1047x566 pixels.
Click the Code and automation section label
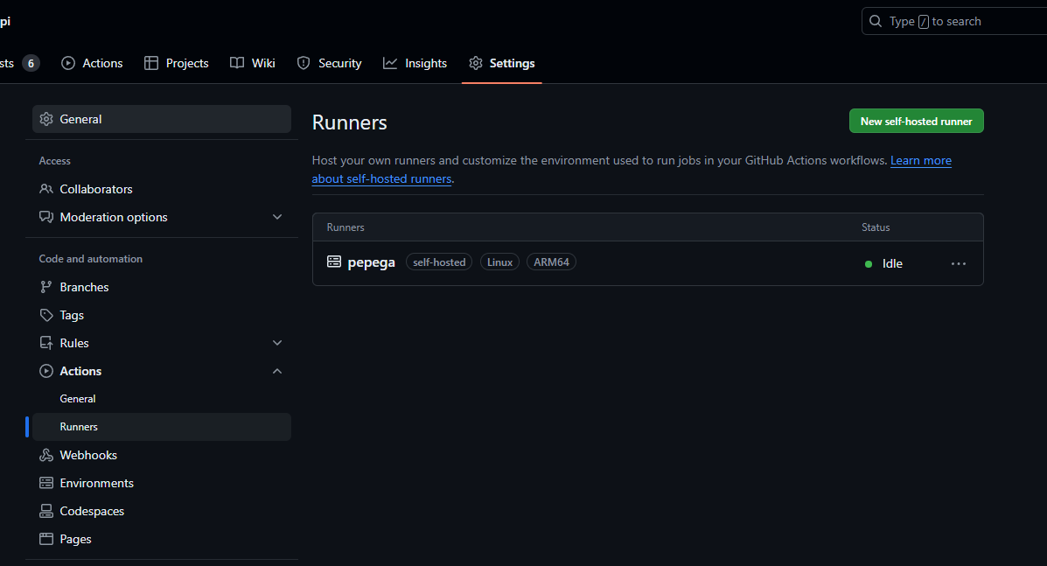90,259
